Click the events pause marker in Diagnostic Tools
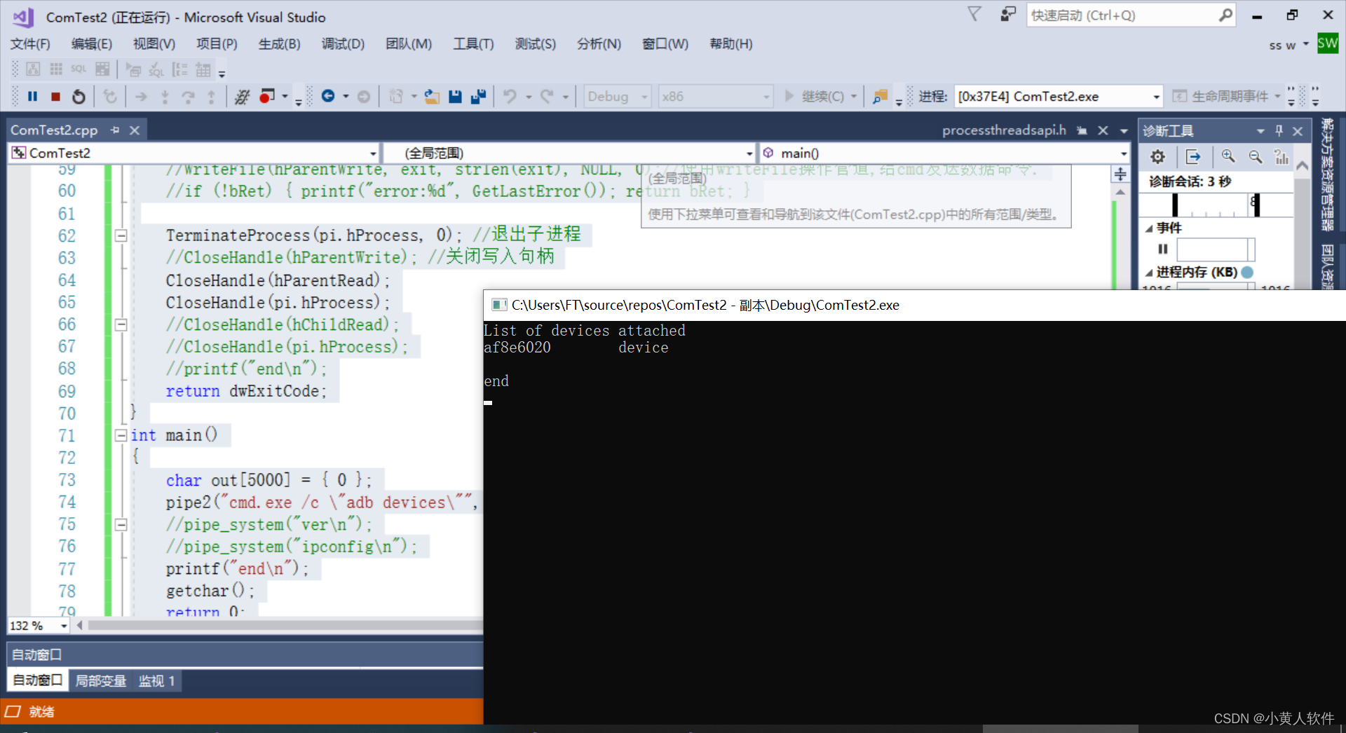This screenshot has height=733, width=1346. [x=1163, y=249]
